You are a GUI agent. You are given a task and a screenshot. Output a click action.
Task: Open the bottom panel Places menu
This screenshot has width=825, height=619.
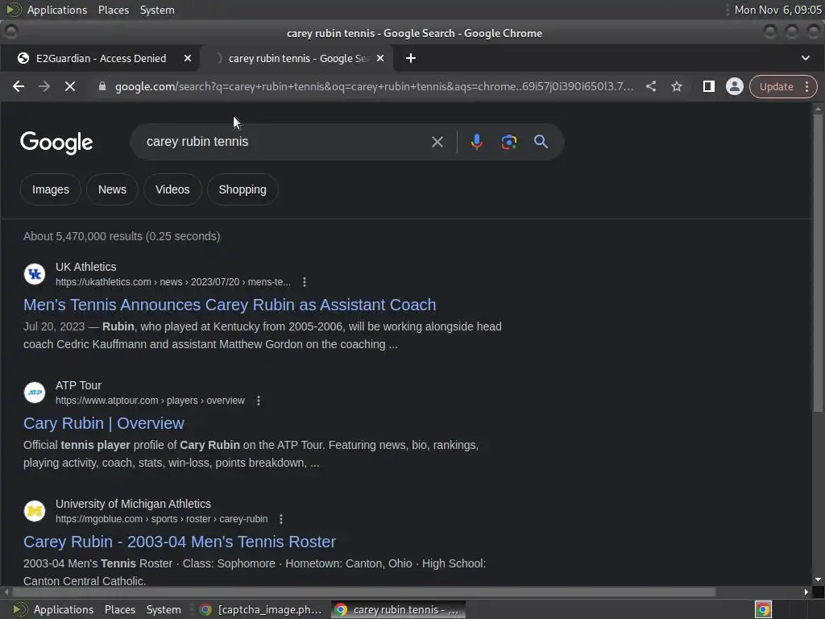click(x=120, y=609)
